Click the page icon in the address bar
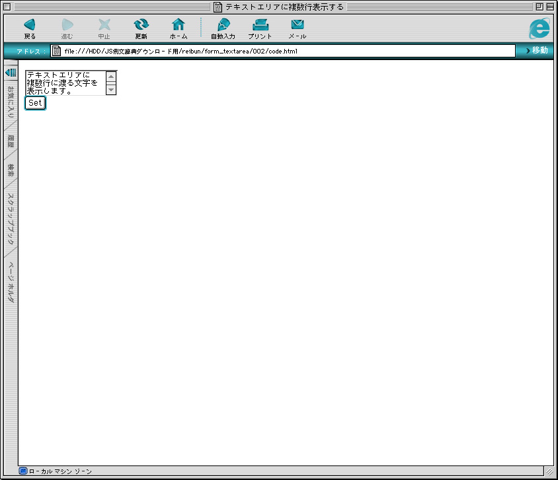558x480 pixels. tap(57, 51)
